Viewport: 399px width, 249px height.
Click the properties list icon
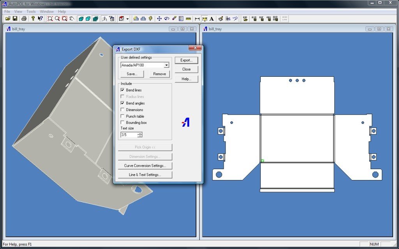point(181,19)
